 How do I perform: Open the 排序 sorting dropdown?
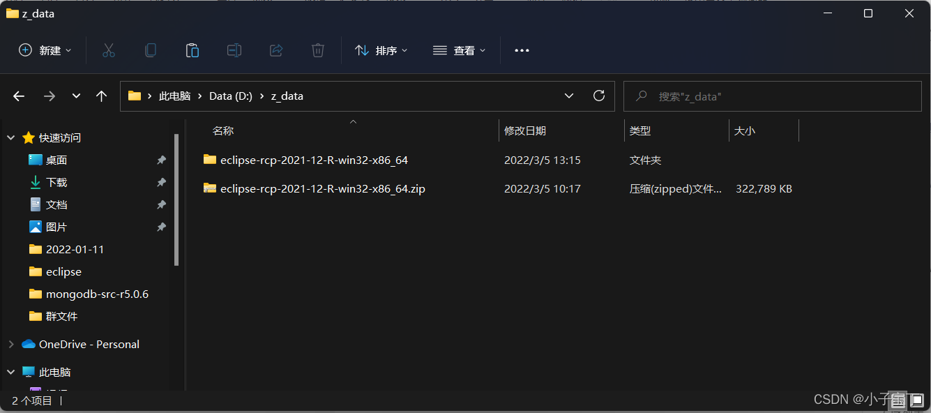coord(381,50)
